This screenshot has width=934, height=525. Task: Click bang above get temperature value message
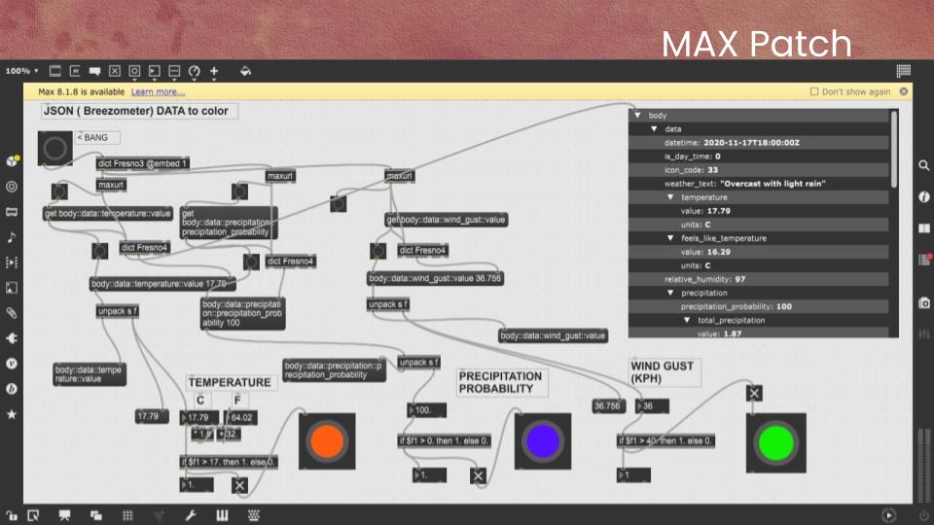[x=59, y=192]
